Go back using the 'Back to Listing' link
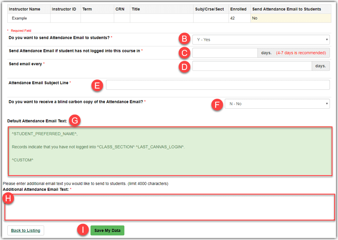338x240 pixels. (x=26, y=230)
